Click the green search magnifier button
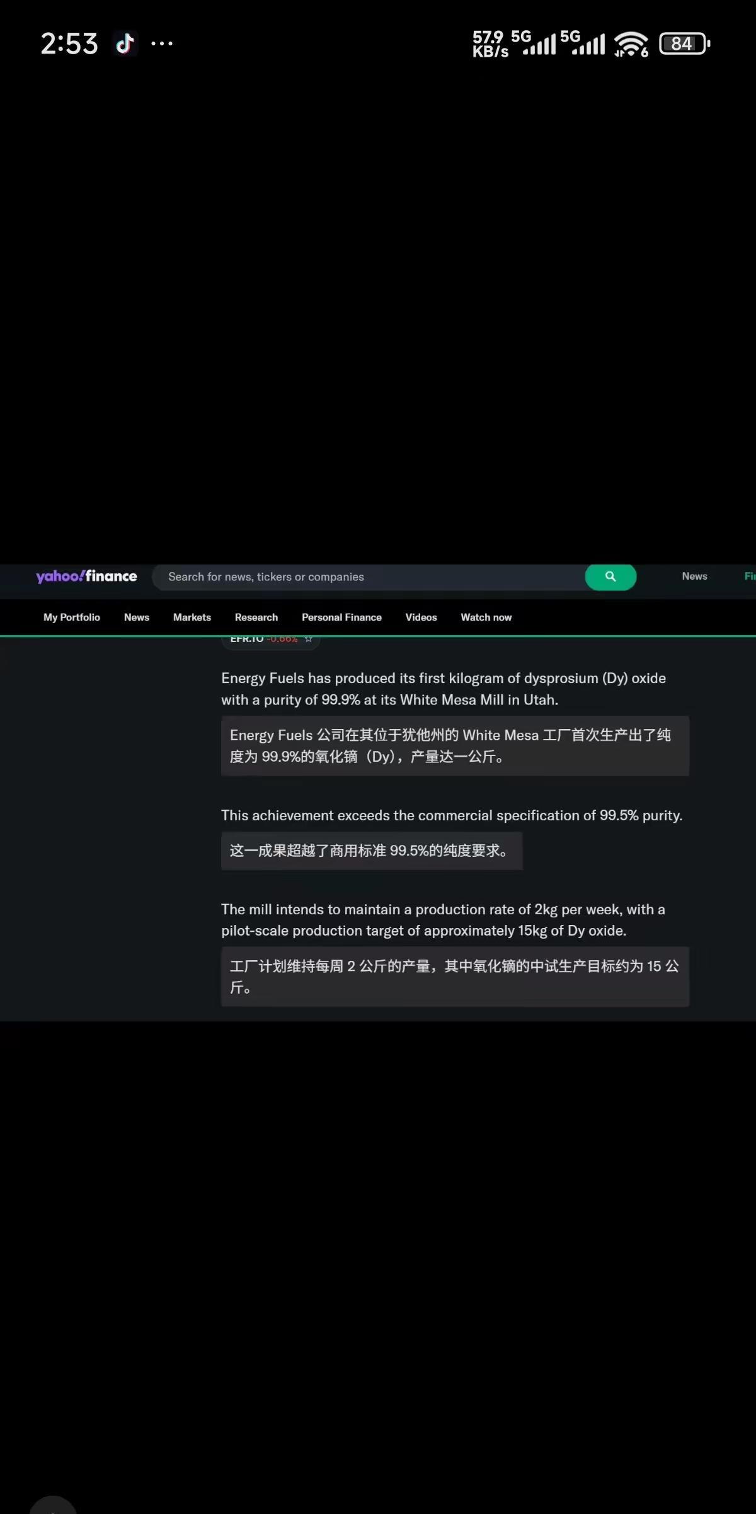756x1514 pixels. pos(610,576)
